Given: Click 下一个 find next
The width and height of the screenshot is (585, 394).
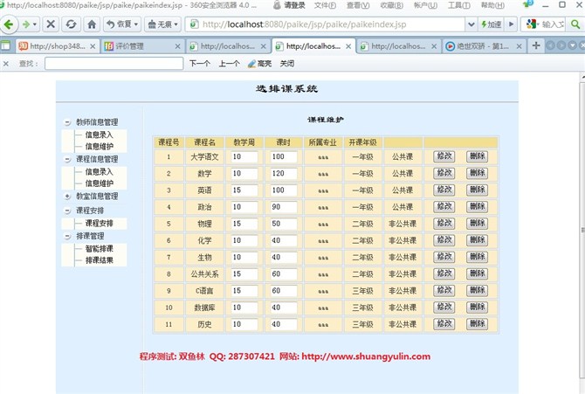Looking at the screenshot, I should click(x=200, y=64).
